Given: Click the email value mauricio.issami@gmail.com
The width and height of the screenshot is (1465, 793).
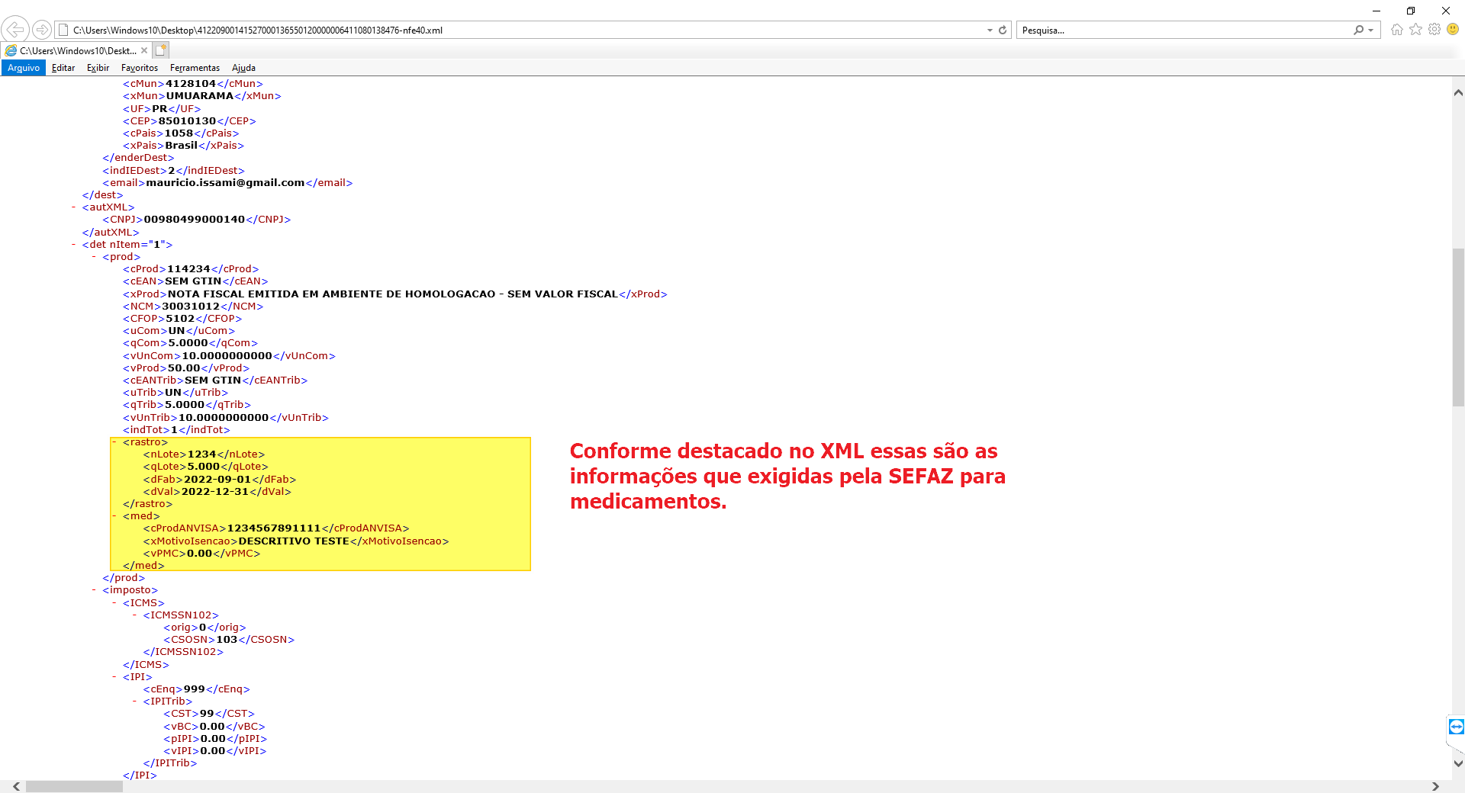Looking at the screenshot, I should click(x=225, y=183).
